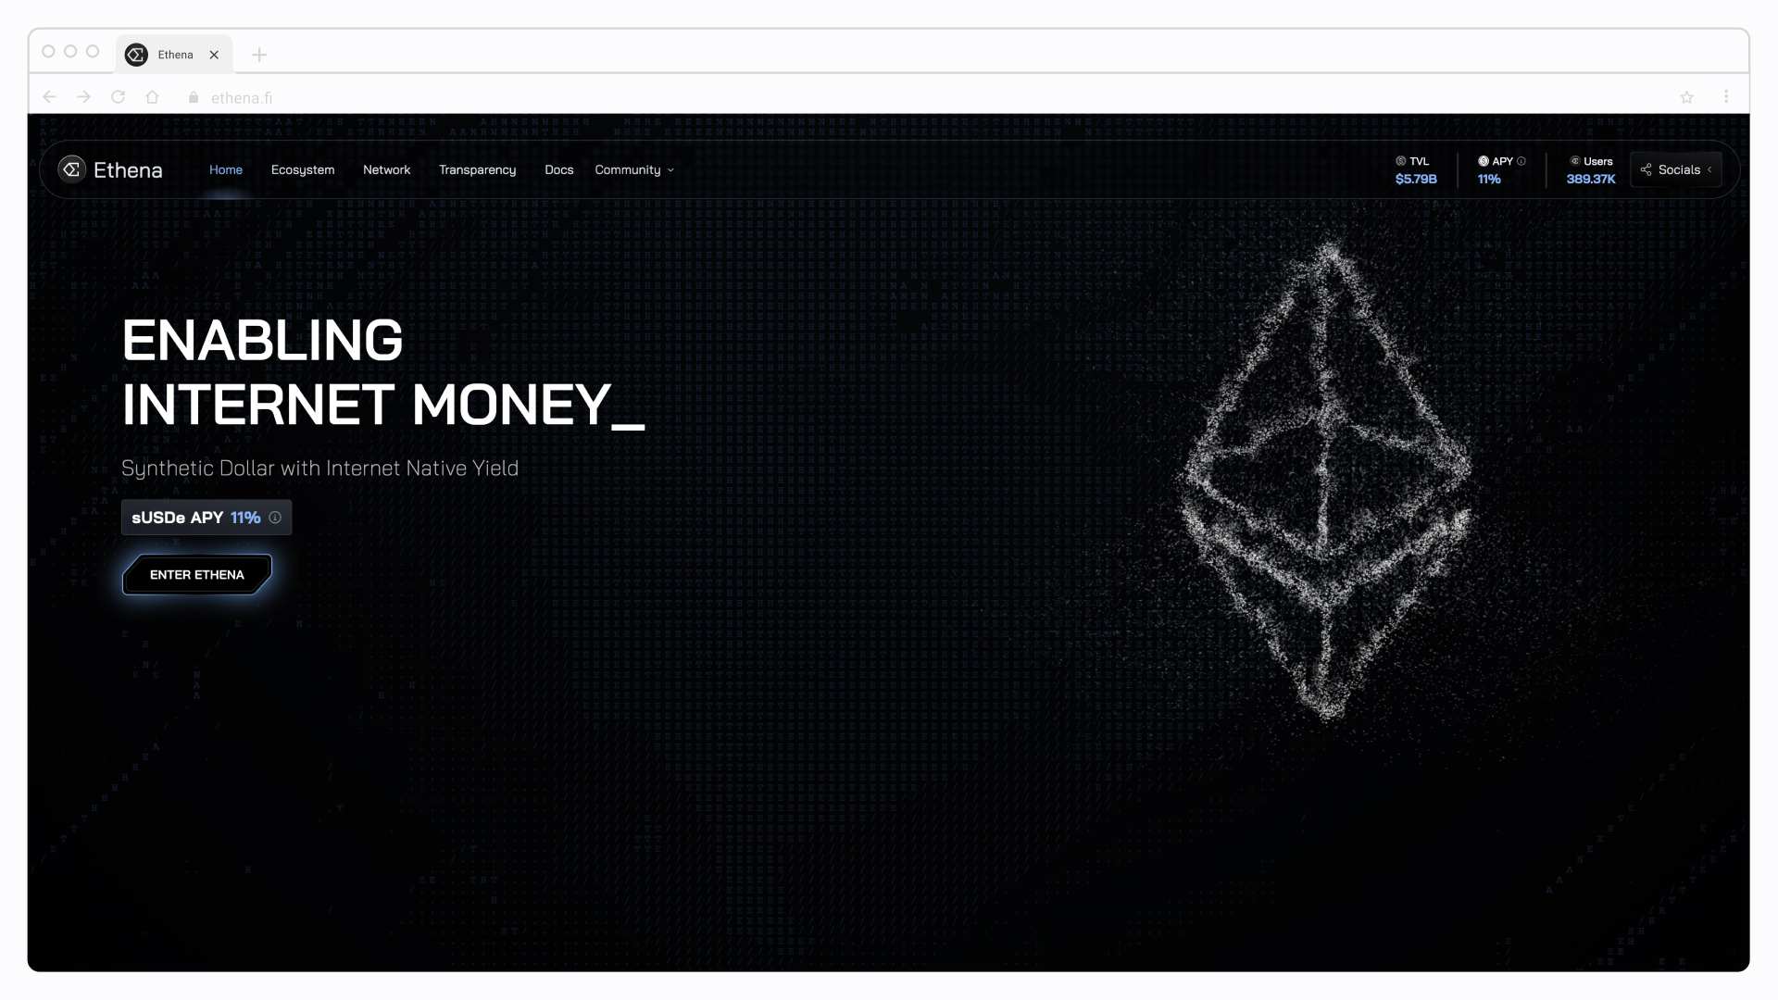This screenshot has width=1778, height=1000.
Task: Click the ENTER ETHENA button
Action: [198, 574]
